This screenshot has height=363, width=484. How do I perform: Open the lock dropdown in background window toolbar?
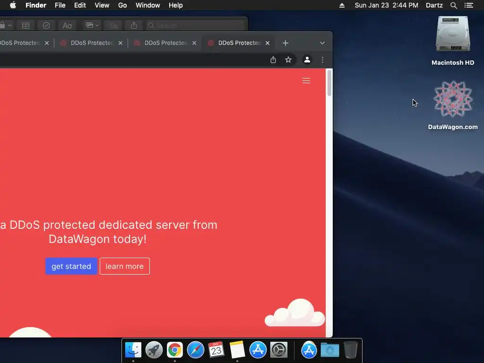[x=6, y=26]
